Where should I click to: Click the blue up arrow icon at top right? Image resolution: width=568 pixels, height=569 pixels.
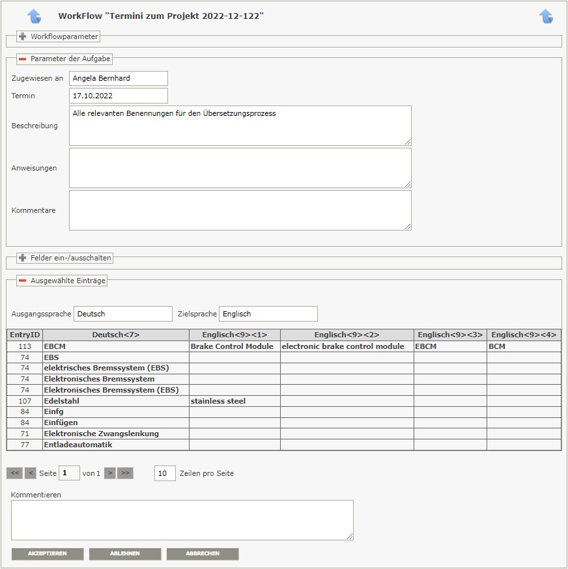546,16
